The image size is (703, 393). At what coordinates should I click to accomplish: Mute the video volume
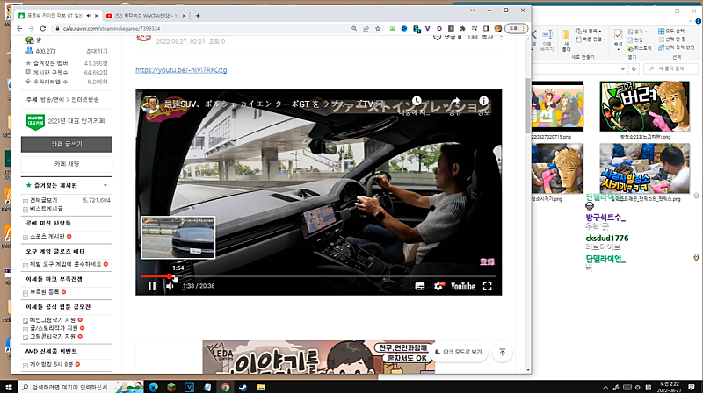click(170, 286)
